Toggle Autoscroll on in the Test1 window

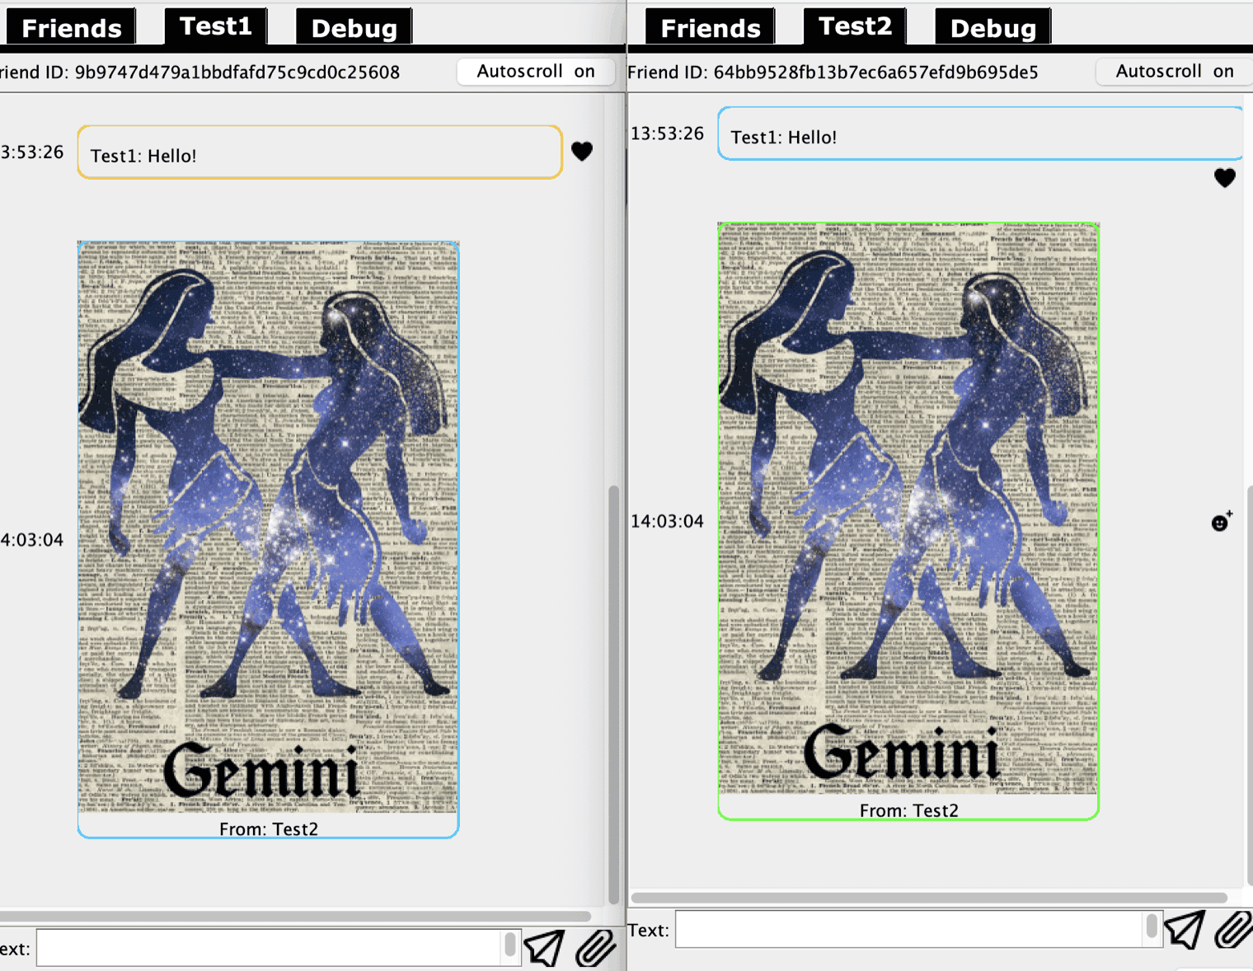coord(537,72)
